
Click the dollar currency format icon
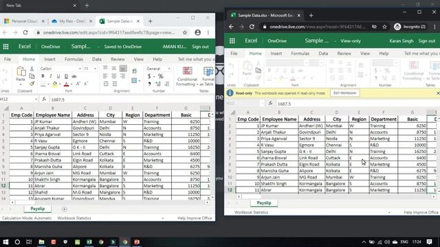pyautogui.click(x=149, y=76)
